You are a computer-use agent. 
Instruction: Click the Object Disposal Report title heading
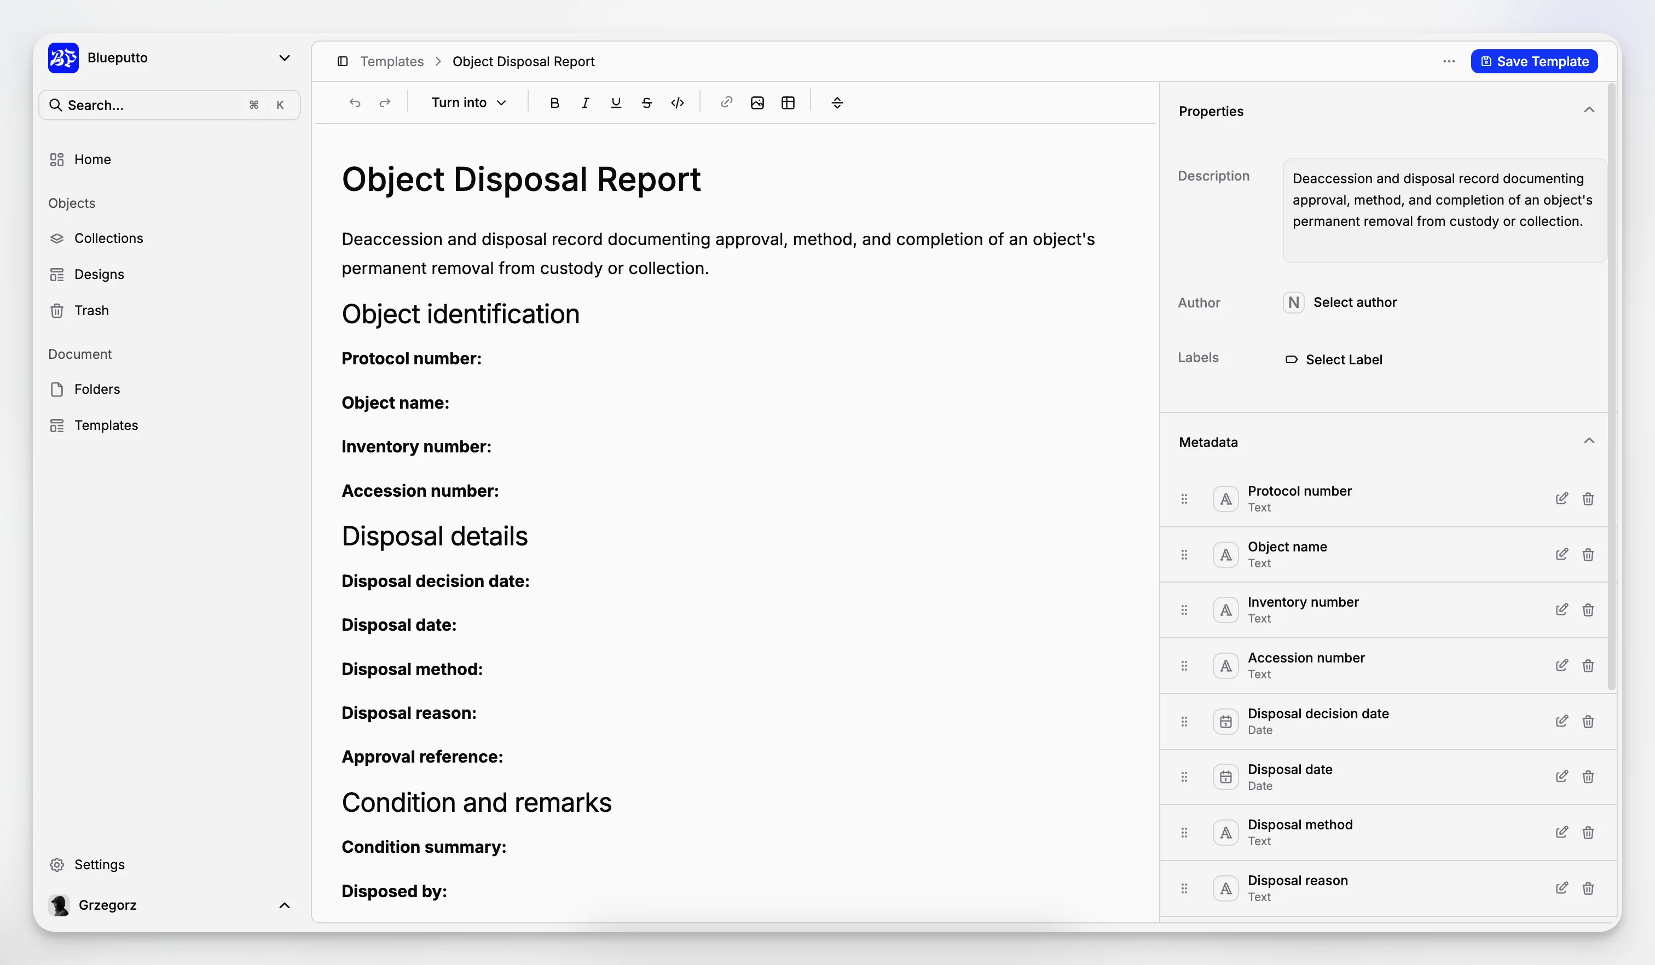pyautogui.click(x=521, y=179)
